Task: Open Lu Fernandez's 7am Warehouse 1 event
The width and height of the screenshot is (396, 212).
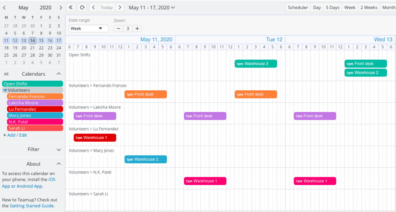Action: (x=95, y=137)
